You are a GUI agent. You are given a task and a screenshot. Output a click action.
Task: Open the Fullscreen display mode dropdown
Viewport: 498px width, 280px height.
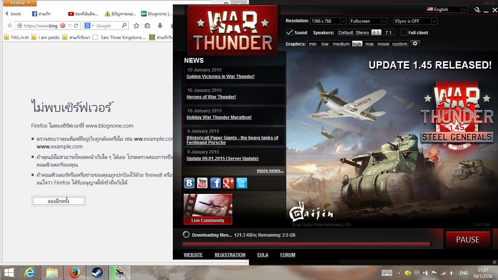(368, 21)
